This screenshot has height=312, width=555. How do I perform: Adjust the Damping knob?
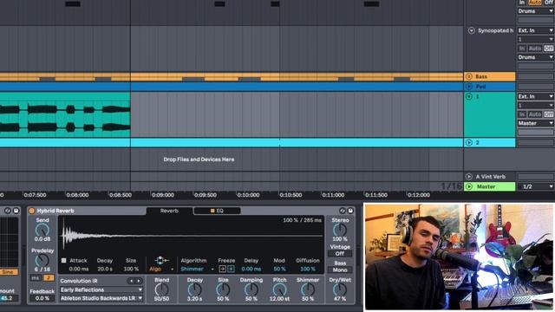click(x=251, y=289)
